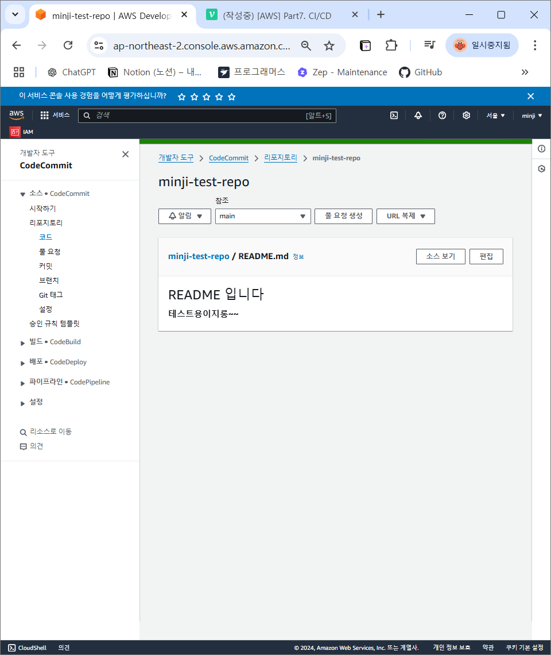Open 쿠키 기본 설정 in footer
The image size is (551, 655).
click(525, 648)
